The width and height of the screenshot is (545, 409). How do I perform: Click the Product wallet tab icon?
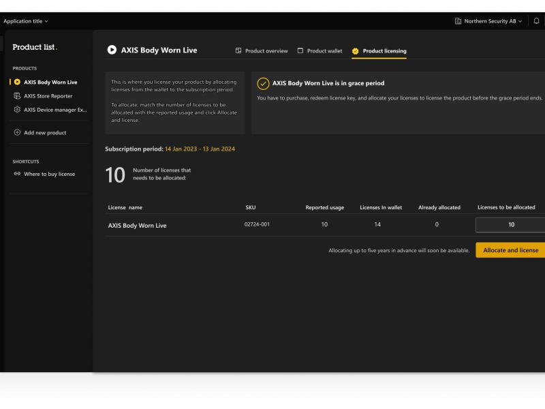[x=300, y=50]
